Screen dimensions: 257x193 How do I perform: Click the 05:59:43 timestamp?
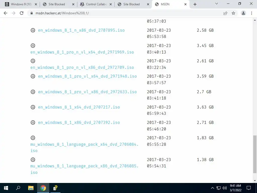[x=157, y=114]
